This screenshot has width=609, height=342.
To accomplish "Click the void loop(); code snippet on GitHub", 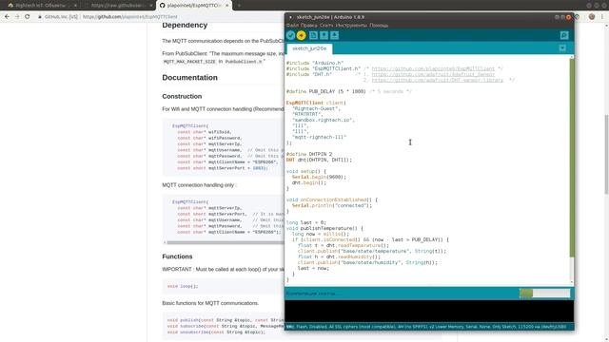I will coord(183,286).
